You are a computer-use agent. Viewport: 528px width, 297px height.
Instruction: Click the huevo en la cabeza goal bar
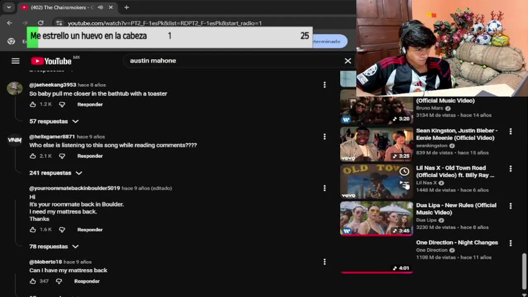(x=170, y=37)
